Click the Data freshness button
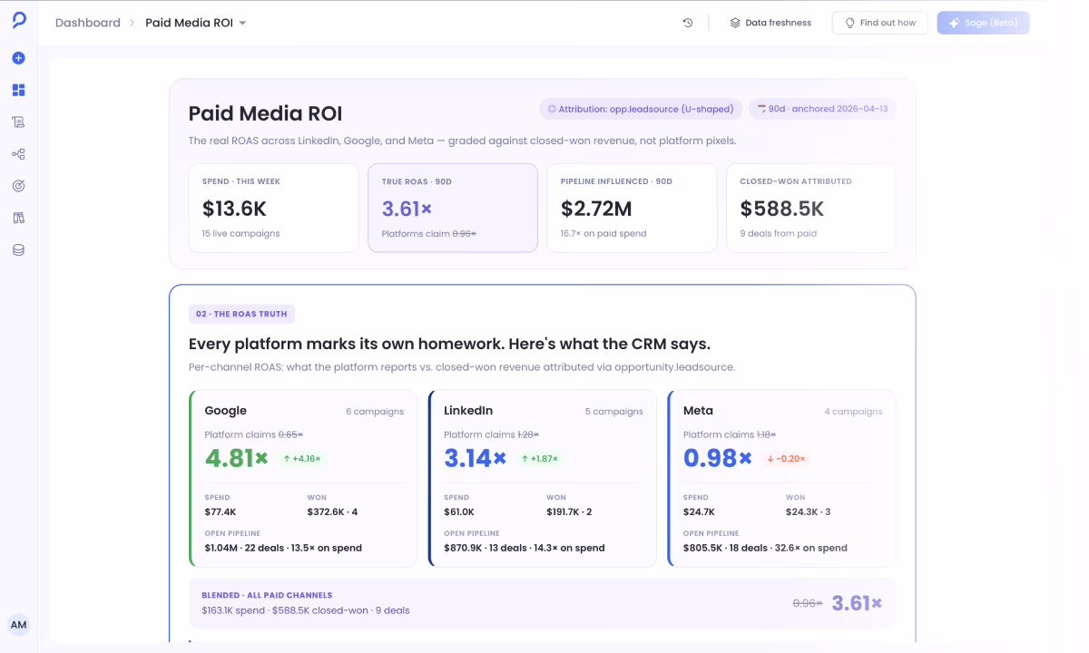 click(770, 23)
